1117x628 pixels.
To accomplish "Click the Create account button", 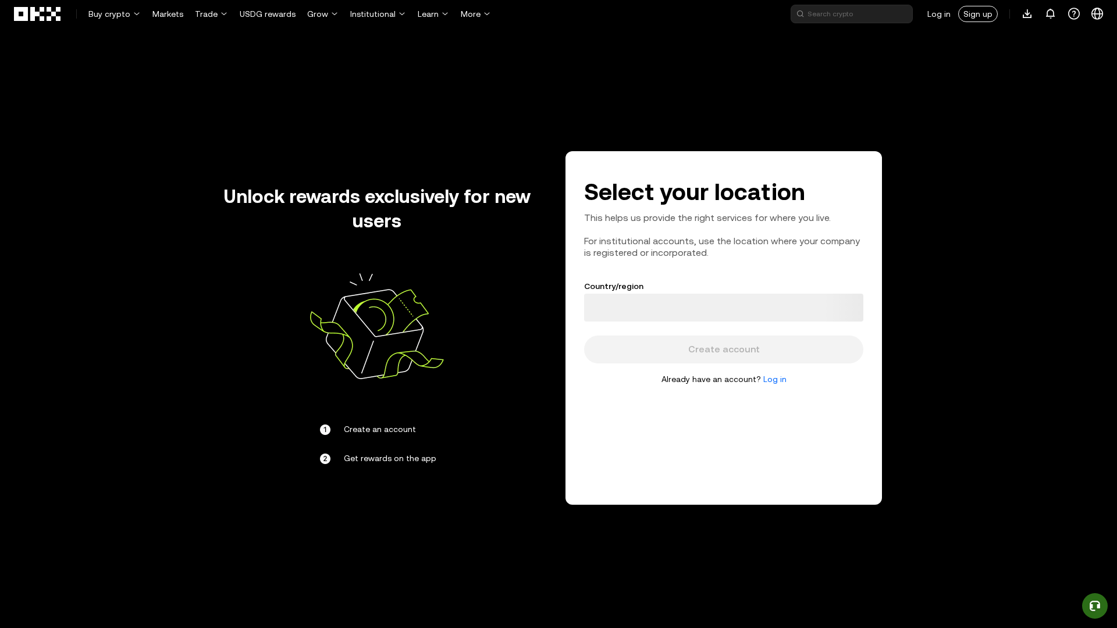I will click(x=724, y=349).
